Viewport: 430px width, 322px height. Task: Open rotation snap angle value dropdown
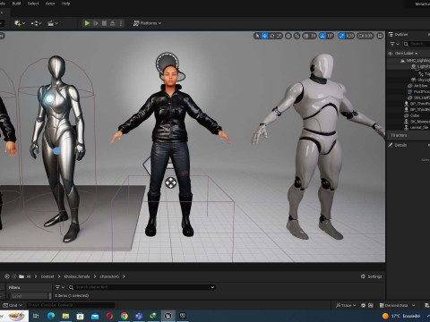point(330,36)
